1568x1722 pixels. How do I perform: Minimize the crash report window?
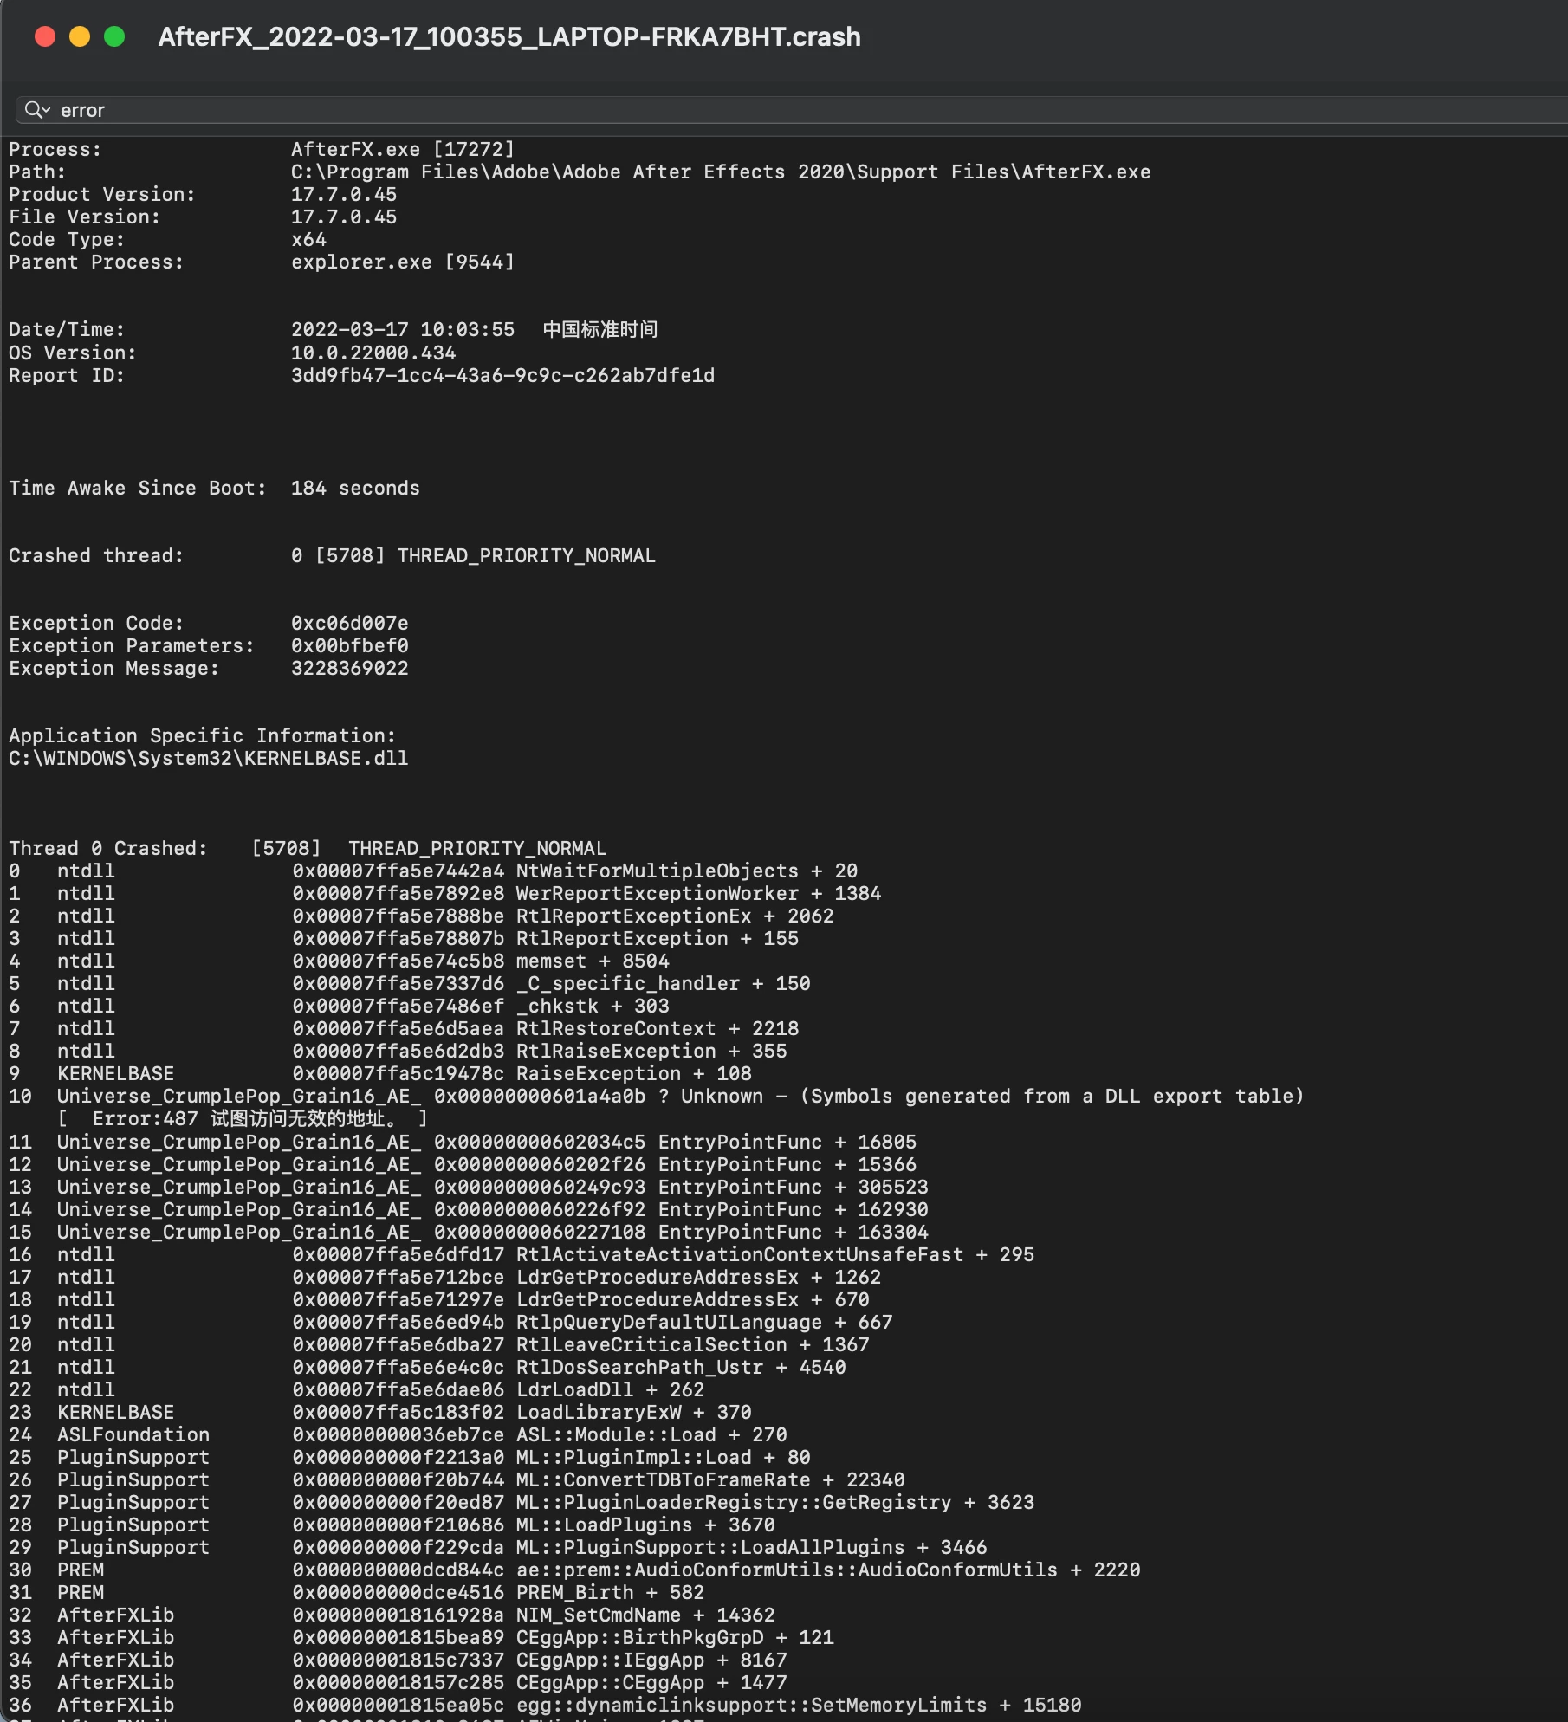[x=80, y=36]
